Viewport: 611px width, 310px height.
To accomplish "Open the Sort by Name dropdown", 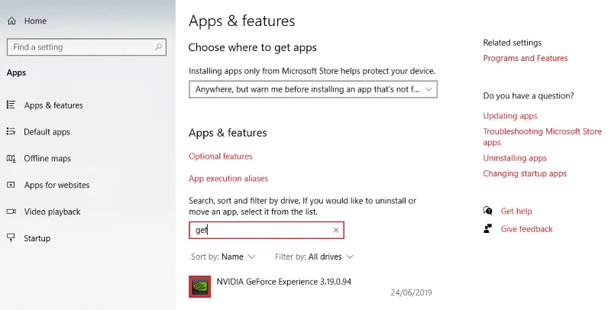I will pyautogui.click(x=223, y=257).
